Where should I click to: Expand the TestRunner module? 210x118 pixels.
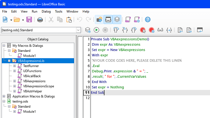15,66
